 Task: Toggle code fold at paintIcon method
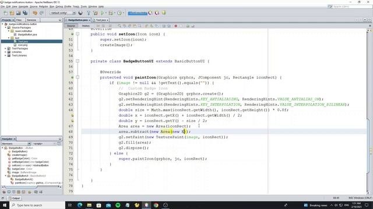tap(78, 77)
